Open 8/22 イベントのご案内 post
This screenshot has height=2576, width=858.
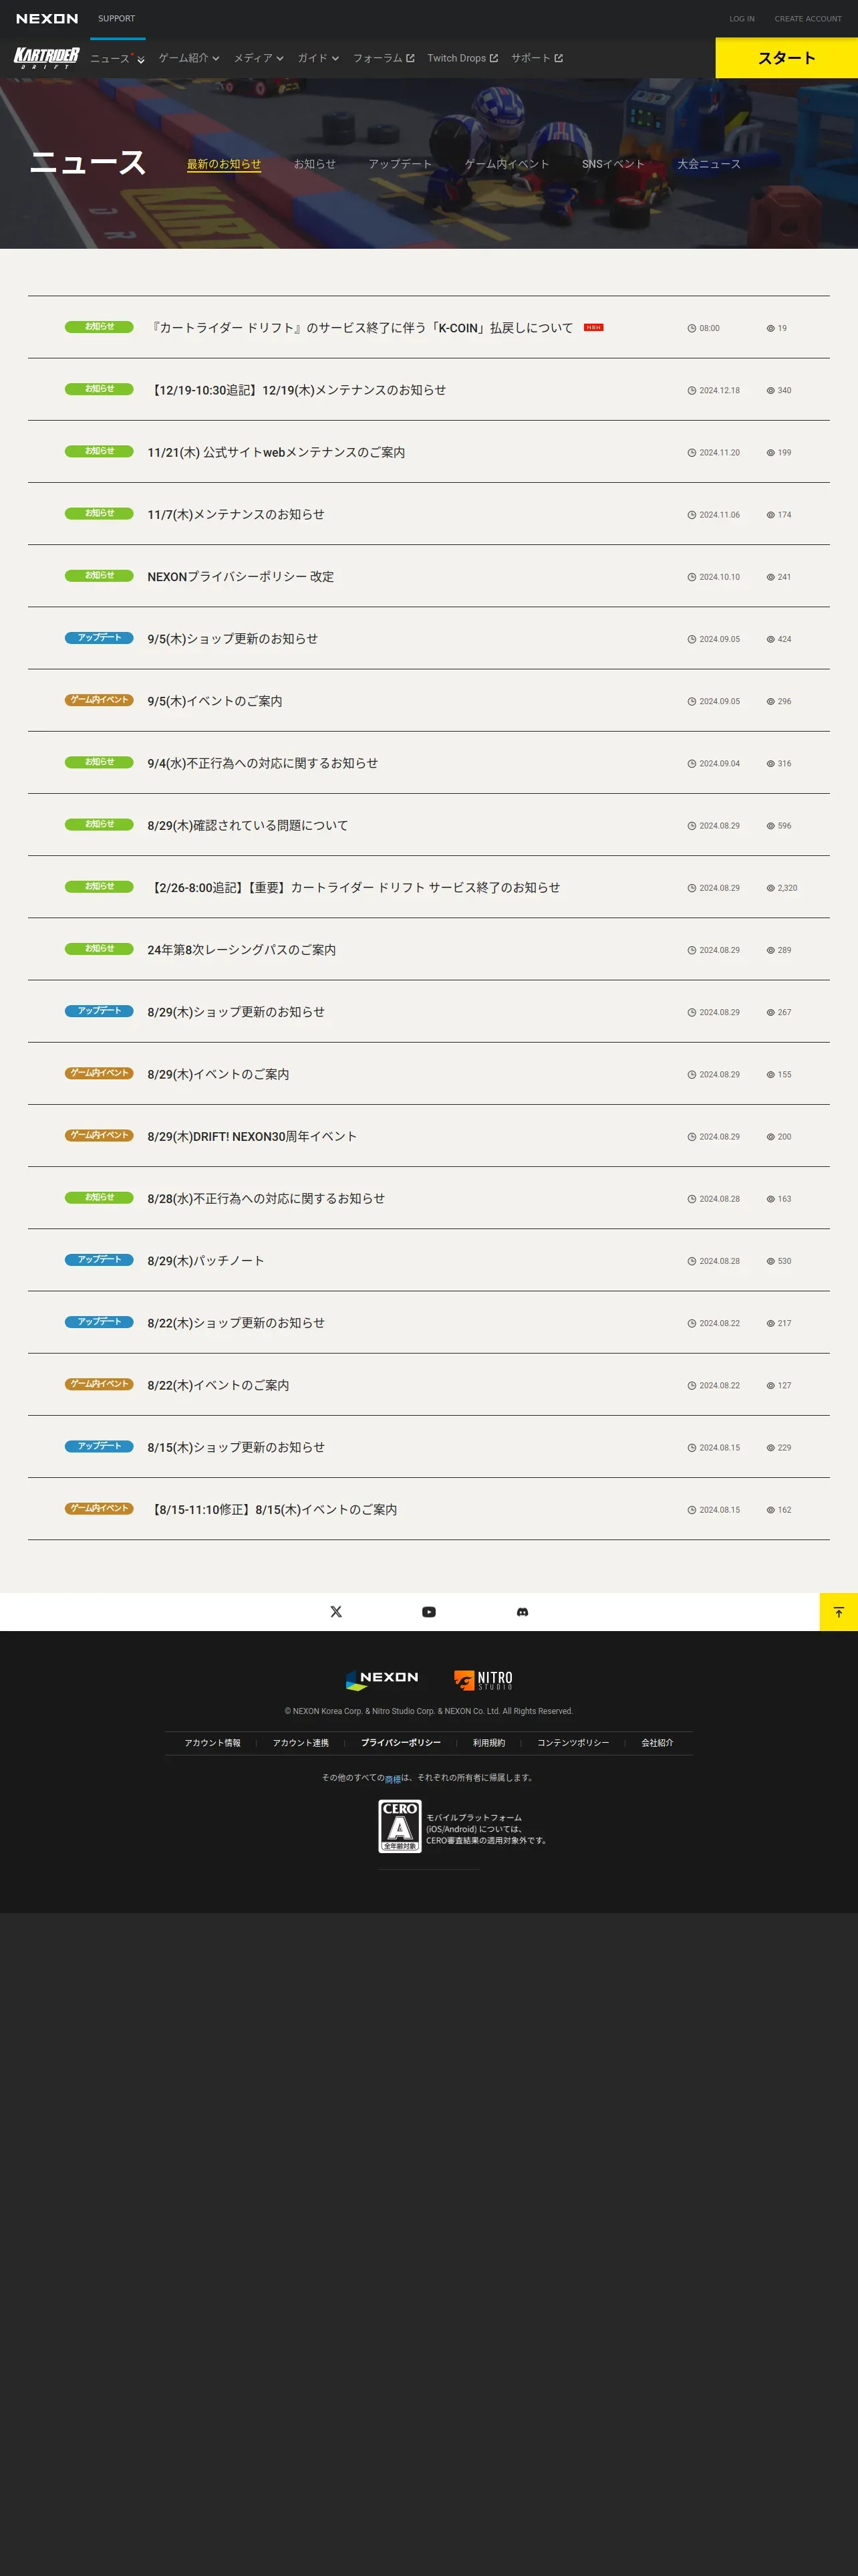click(x=219, y=1385)
